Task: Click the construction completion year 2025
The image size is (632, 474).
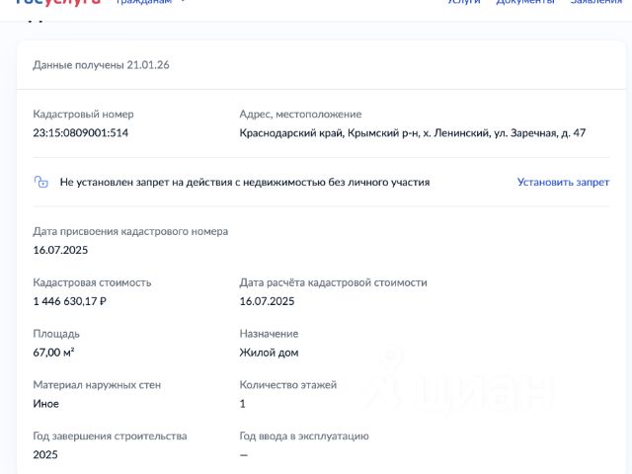Action: [45, 455]
